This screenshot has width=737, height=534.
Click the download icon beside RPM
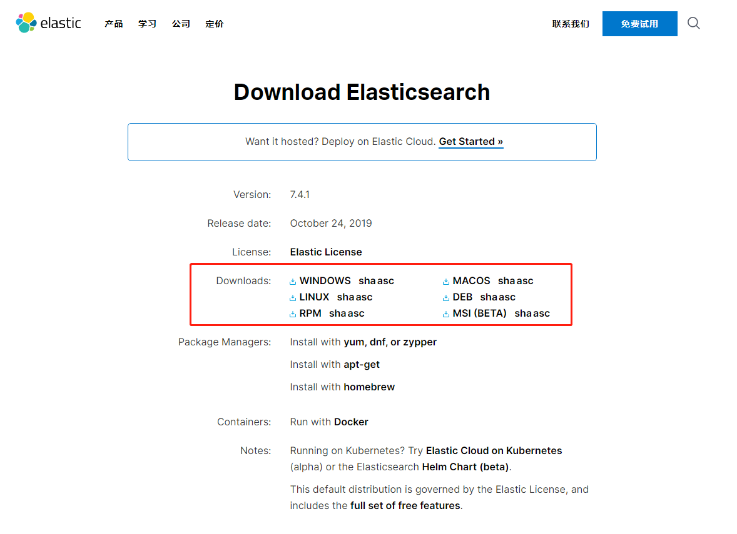293,314
